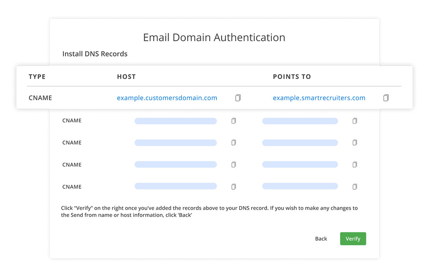Viewport: 429px width, 279px height.
Task: Select points-to placeholder bar in last blurred row
Action: 300,187
